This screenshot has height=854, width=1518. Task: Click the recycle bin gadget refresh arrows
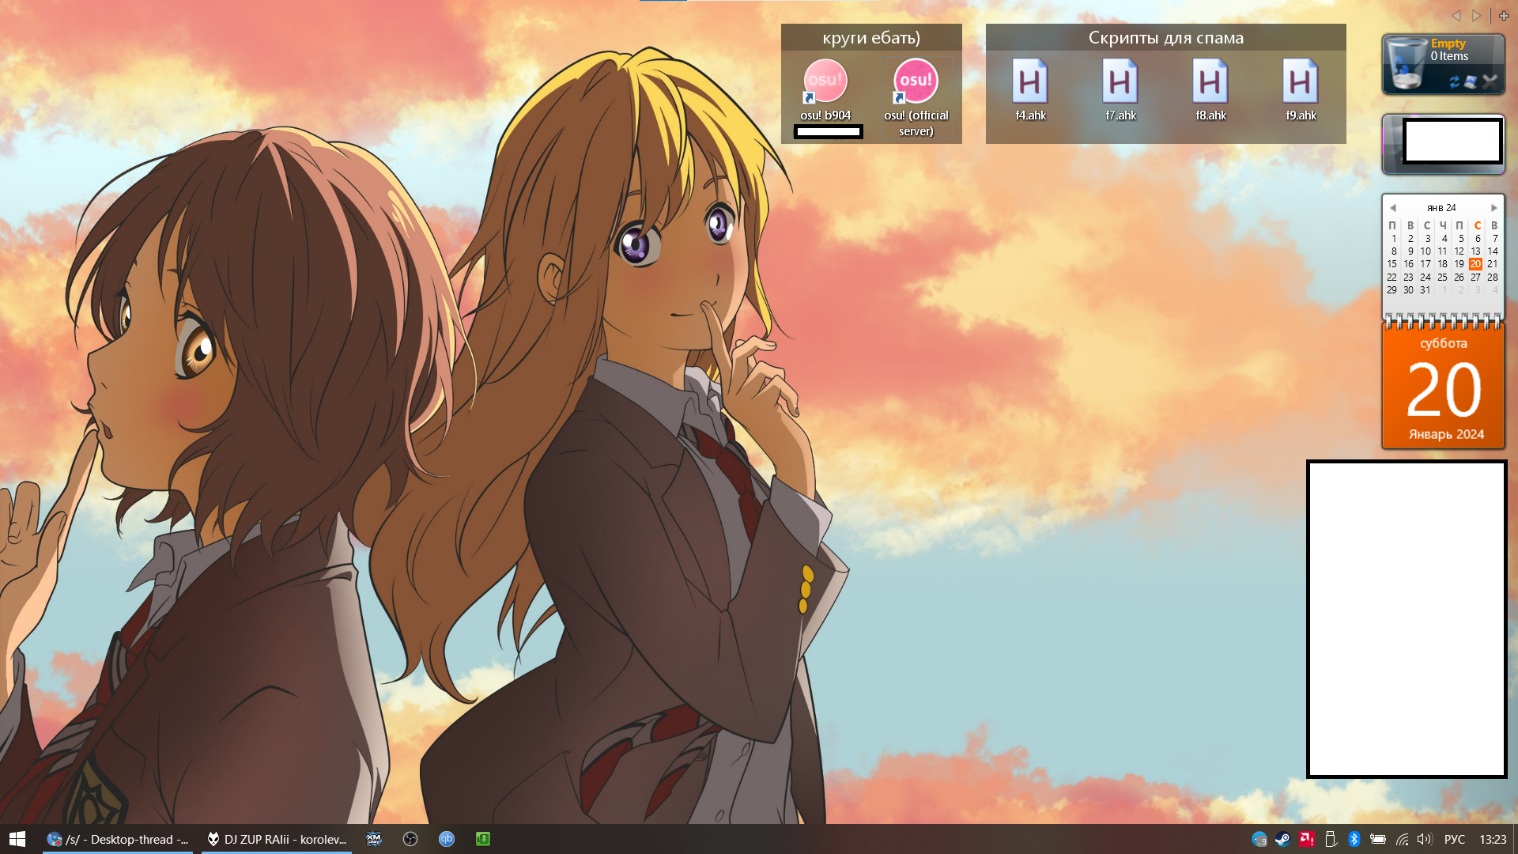coord(1454,81)
